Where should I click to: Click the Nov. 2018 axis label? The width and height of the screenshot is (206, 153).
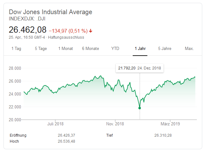(x=115, y=124)
